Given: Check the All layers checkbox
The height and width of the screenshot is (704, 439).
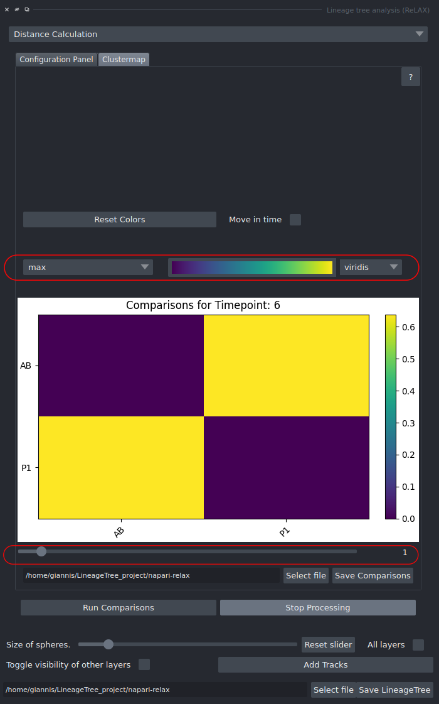Looking at the screenshot, I should 418,645.
